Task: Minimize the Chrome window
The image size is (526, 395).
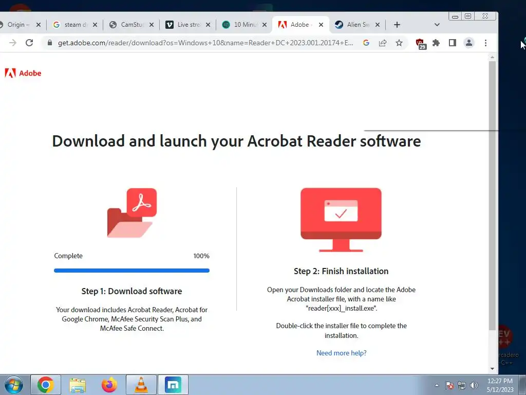Action: [x=455, y=16]
